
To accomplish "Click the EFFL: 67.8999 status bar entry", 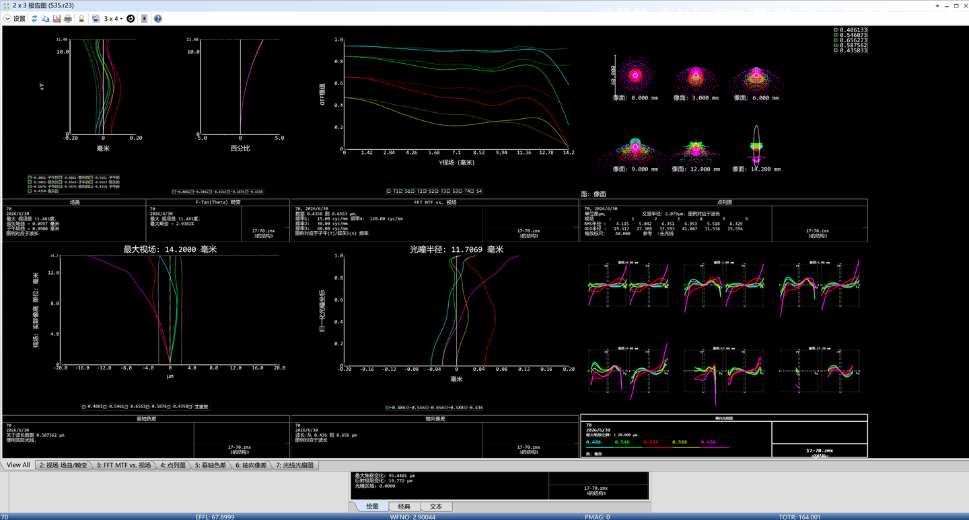I will click(x=215, y=517).
